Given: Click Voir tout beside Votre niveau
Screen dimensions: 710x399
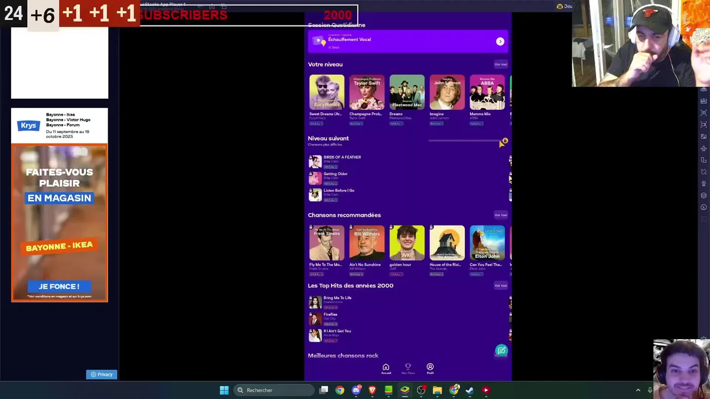Looking at the screenshot, I should click(501, 64).
